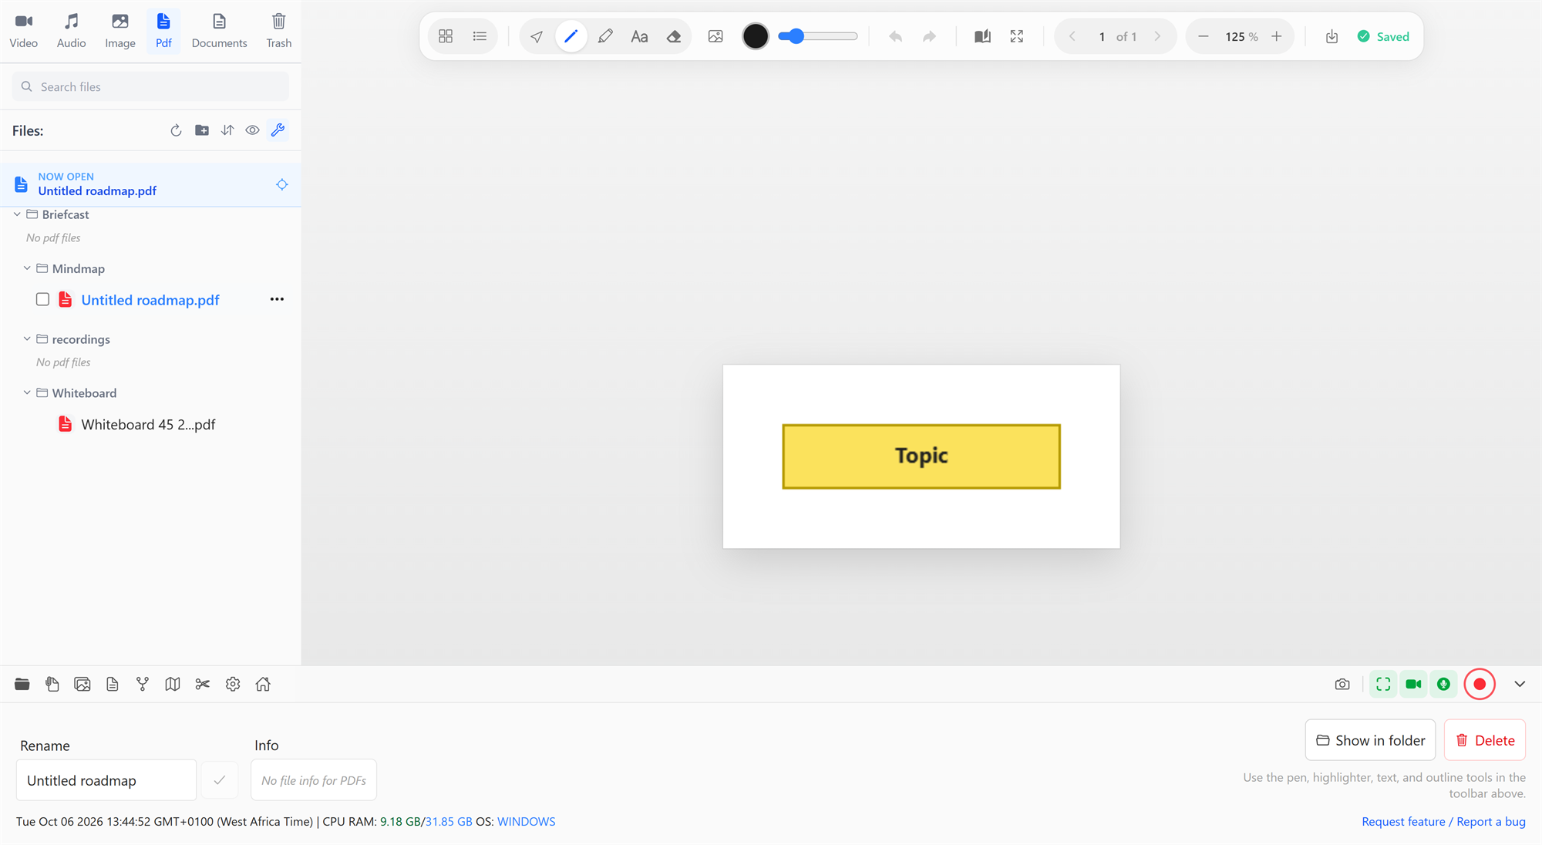Switch to list outline view
Viewport: 1542px width, 845px height.
pyautogui.click(x=480, y=36)
